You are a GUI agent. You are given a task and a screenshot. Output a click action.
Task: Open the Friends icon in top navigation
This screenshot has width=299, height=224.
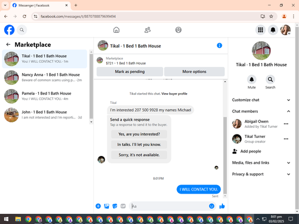[148, 30]
